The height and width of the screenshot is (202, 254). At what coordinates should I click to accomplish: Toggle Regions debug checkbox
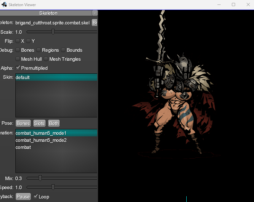pos(38,50)
